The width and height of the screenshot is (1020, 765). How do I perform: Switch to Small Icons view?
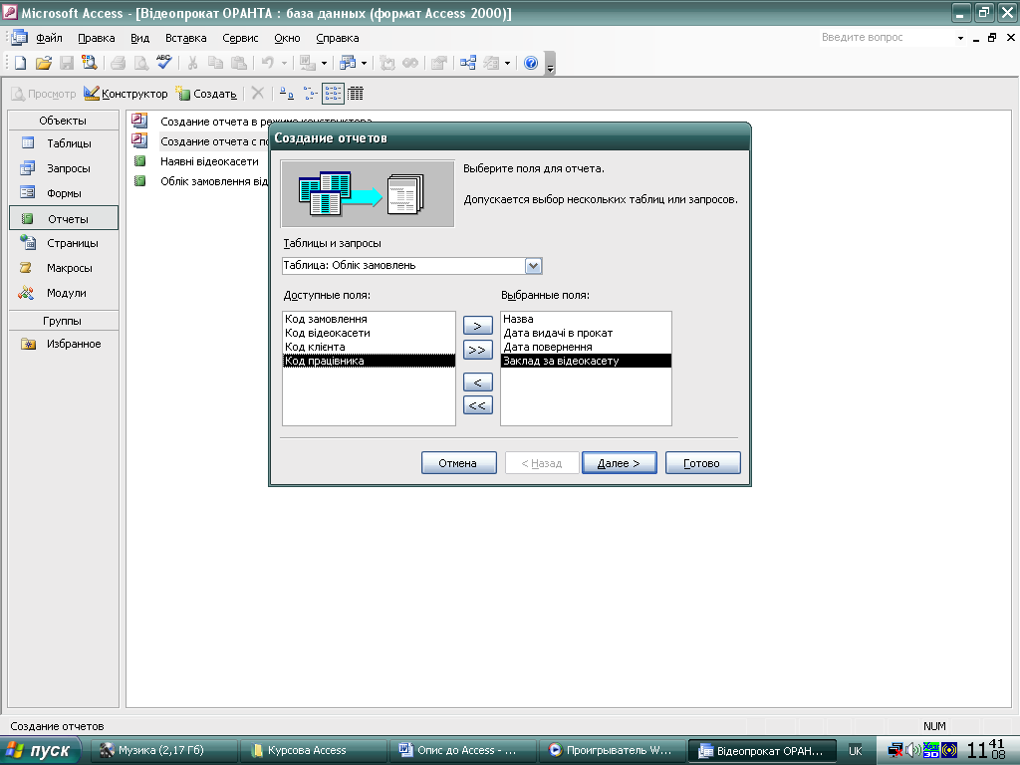point(311,94)
